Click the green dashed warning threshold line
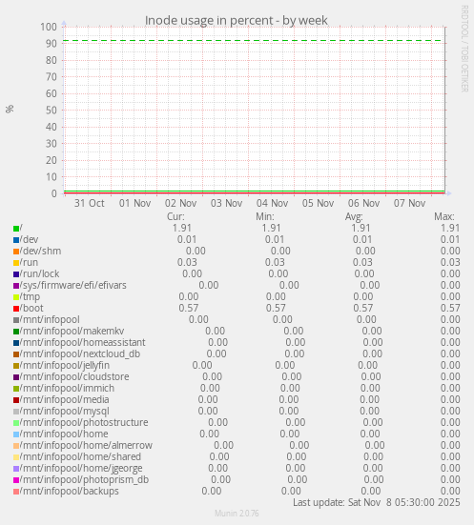The width and height of the screenshot is (474, 525). 254,41
